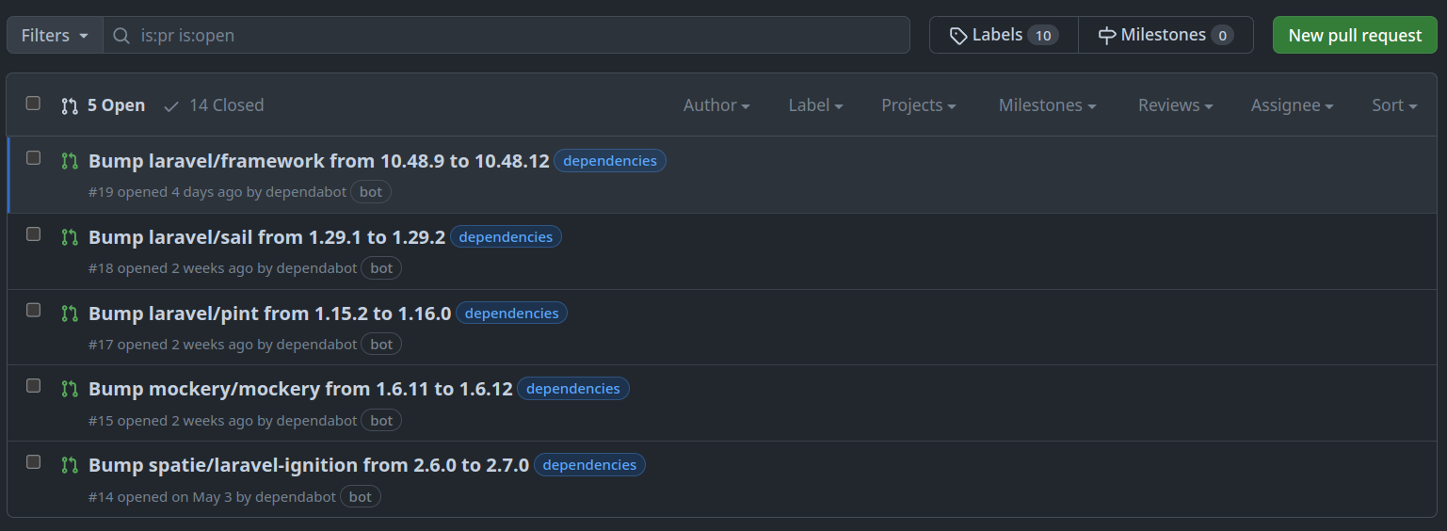Screen dimensions: 1447x531
Task: Expand the Author filter menu
Action: pyautogui.click(x=716, y=105)
